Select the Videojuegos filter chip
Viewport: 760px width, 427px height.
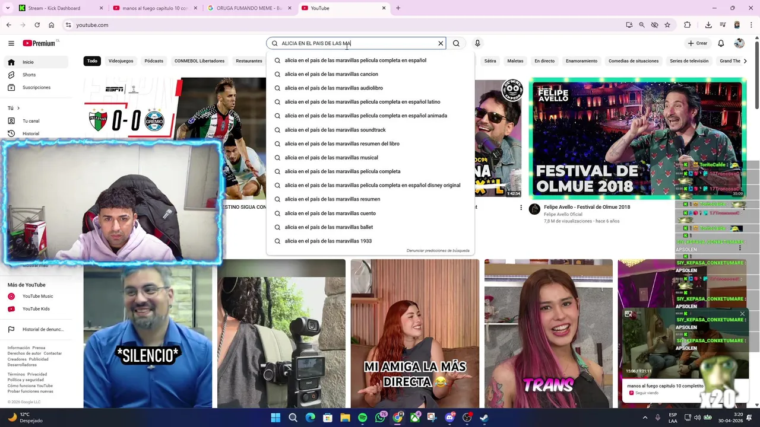pyautogui.click(x=121, y=61)
